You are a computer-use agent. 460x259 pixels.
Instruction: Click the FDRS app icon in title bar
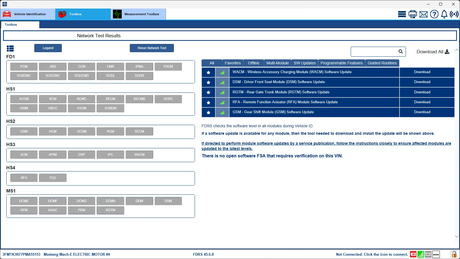pyautogui.click(x=5, y=4)
